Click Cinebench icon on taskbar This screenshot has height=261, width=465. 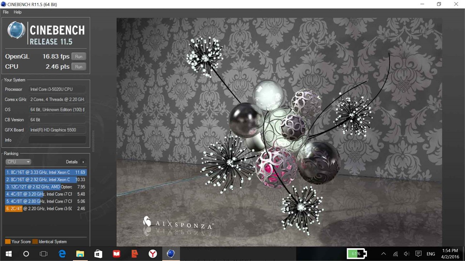171,254
